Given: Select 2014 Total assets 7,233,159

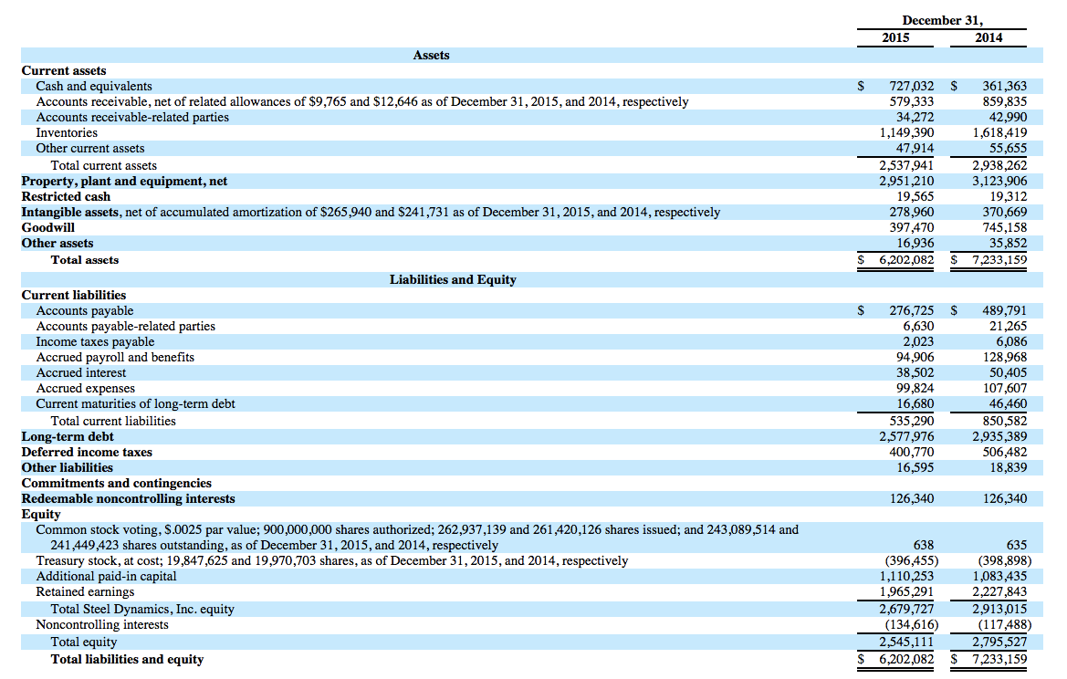Looking at the screenshot, I should [999, 260].
